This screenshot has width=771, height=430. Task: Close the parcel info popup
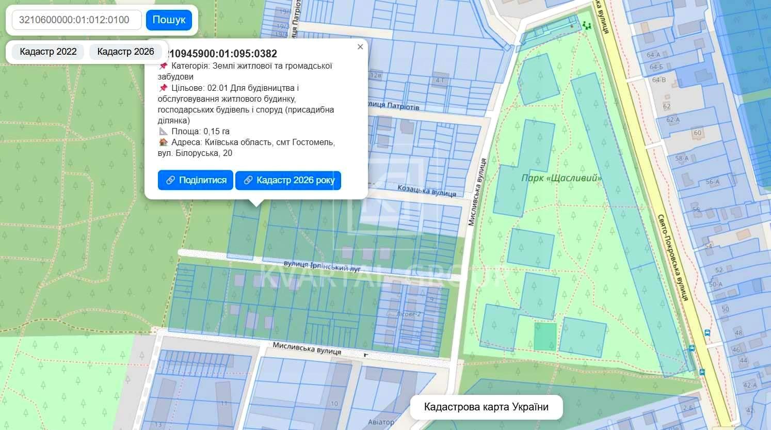(x=360, y=47)
